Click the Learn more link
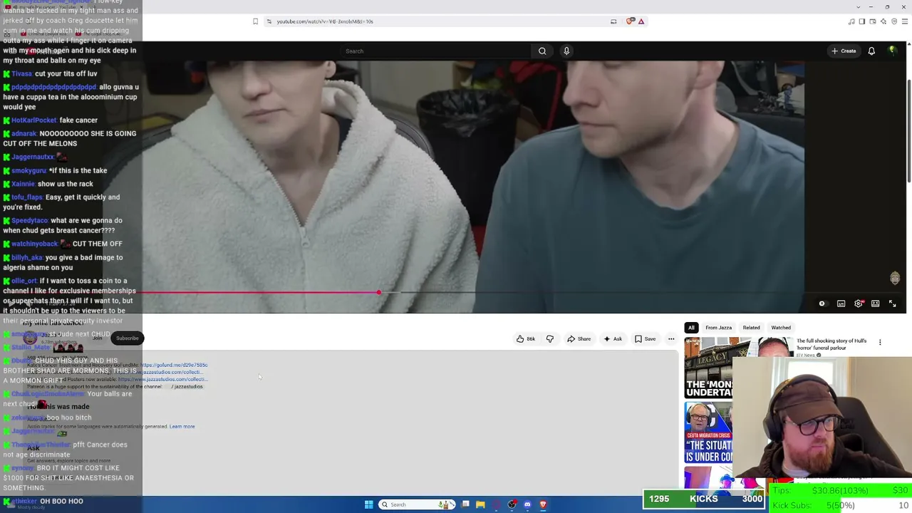The height and width of the screenshot is (513, 912). pos(182,427)
